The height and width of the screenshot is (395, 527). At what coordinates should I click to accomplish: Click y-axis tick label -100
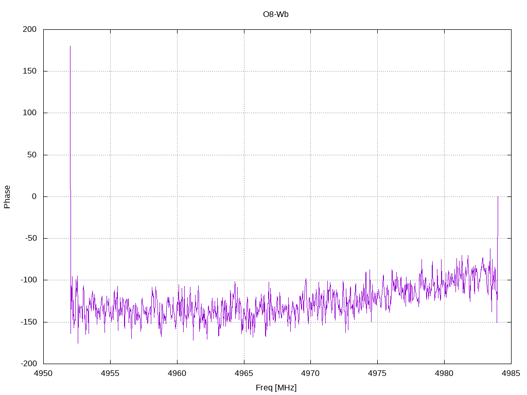[x=29, y=280]
